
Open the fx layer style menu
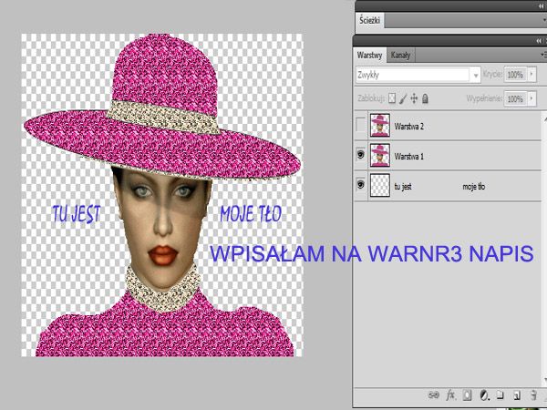tap(449, 395)
